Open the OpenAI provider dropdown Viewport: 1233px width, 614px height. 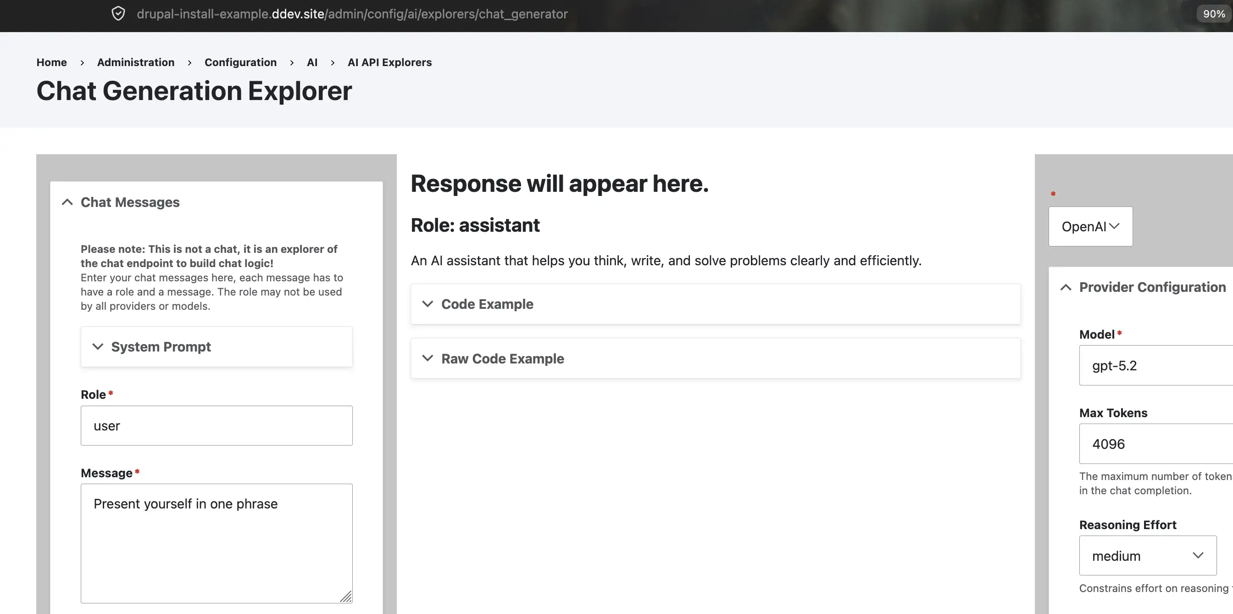(1090, 227)
